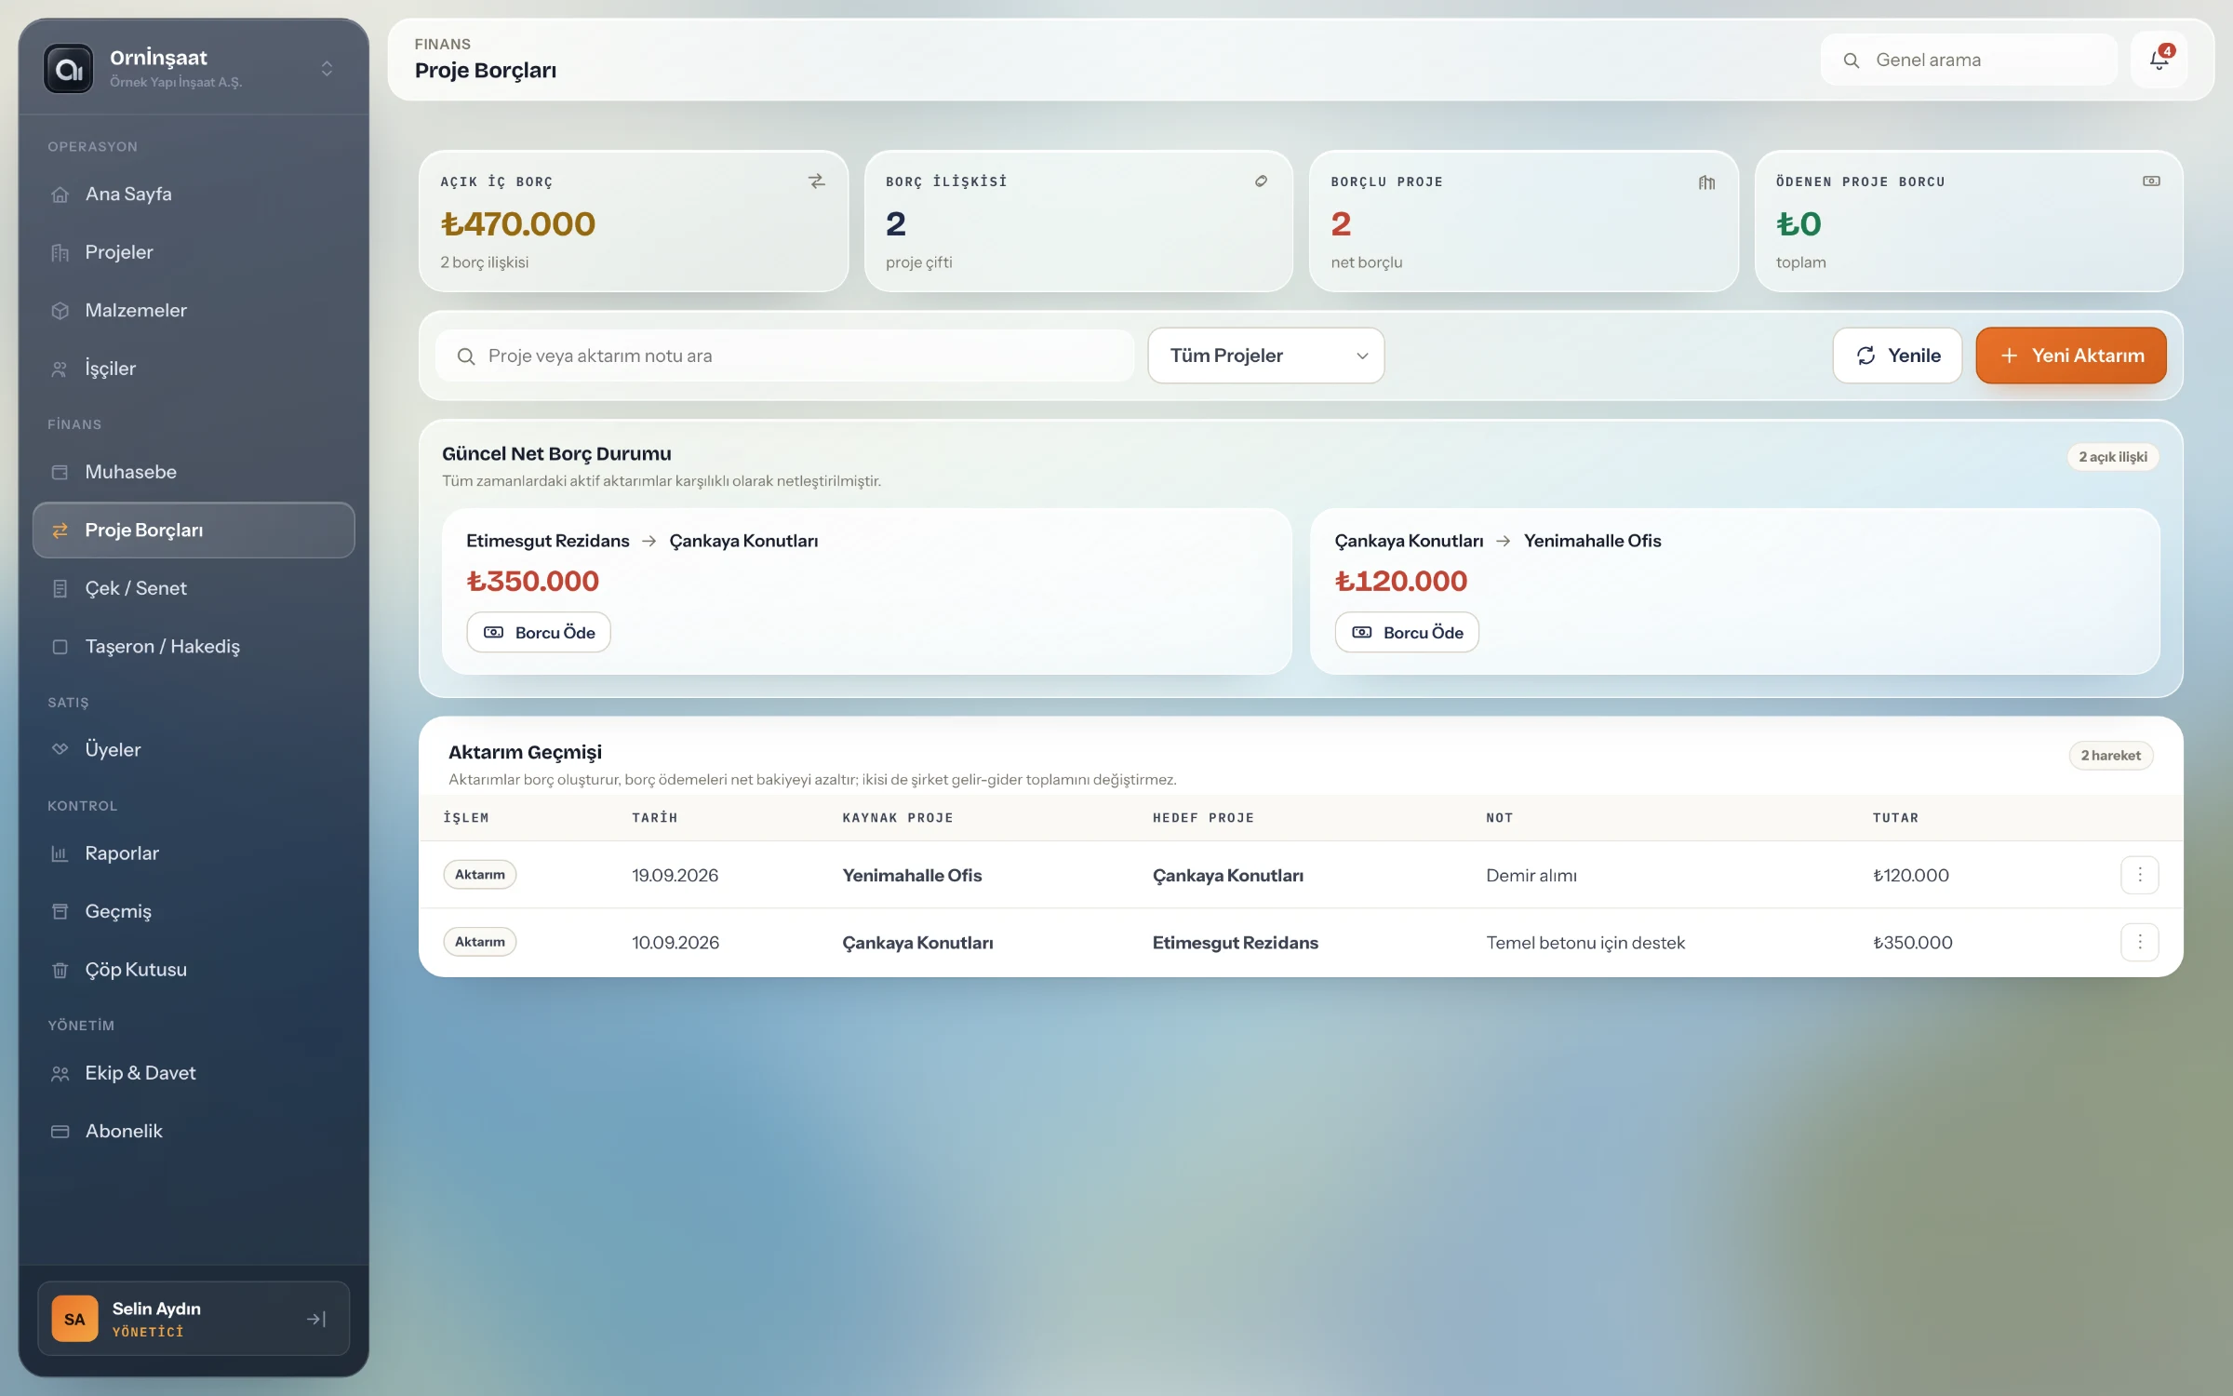Open the notifications bell icon
This screenshot has width=2233, height=1396.
(x=2159, y=60)
